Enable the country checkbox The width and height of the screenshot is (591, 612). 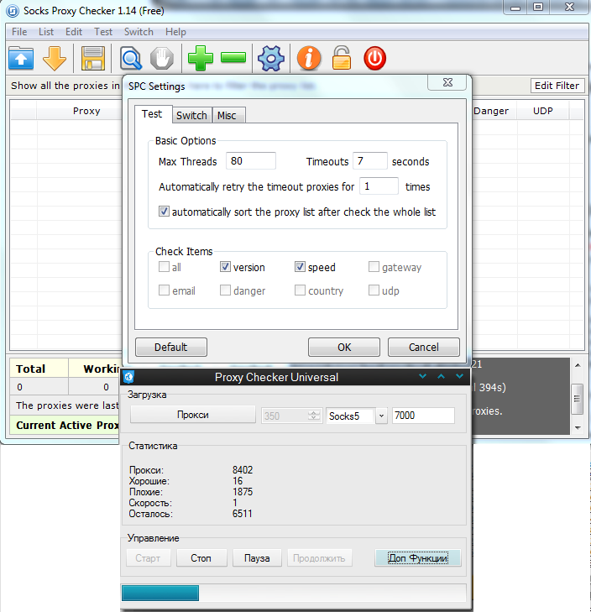[300, 290]
